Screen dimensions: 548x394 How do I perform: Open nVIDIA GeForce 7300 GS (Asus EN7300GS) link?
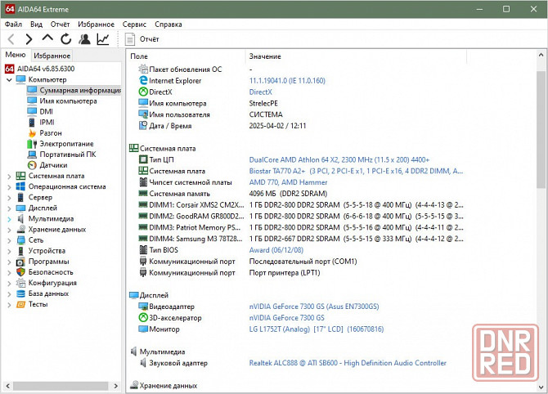pyautogui.click(x=314, y=307)
